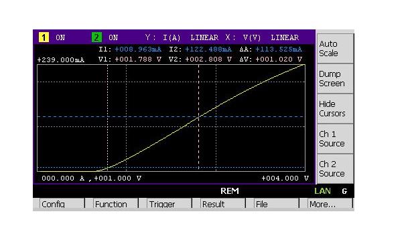Select Ch 1 Source softkey
The image size is (408, 246).
335,139
